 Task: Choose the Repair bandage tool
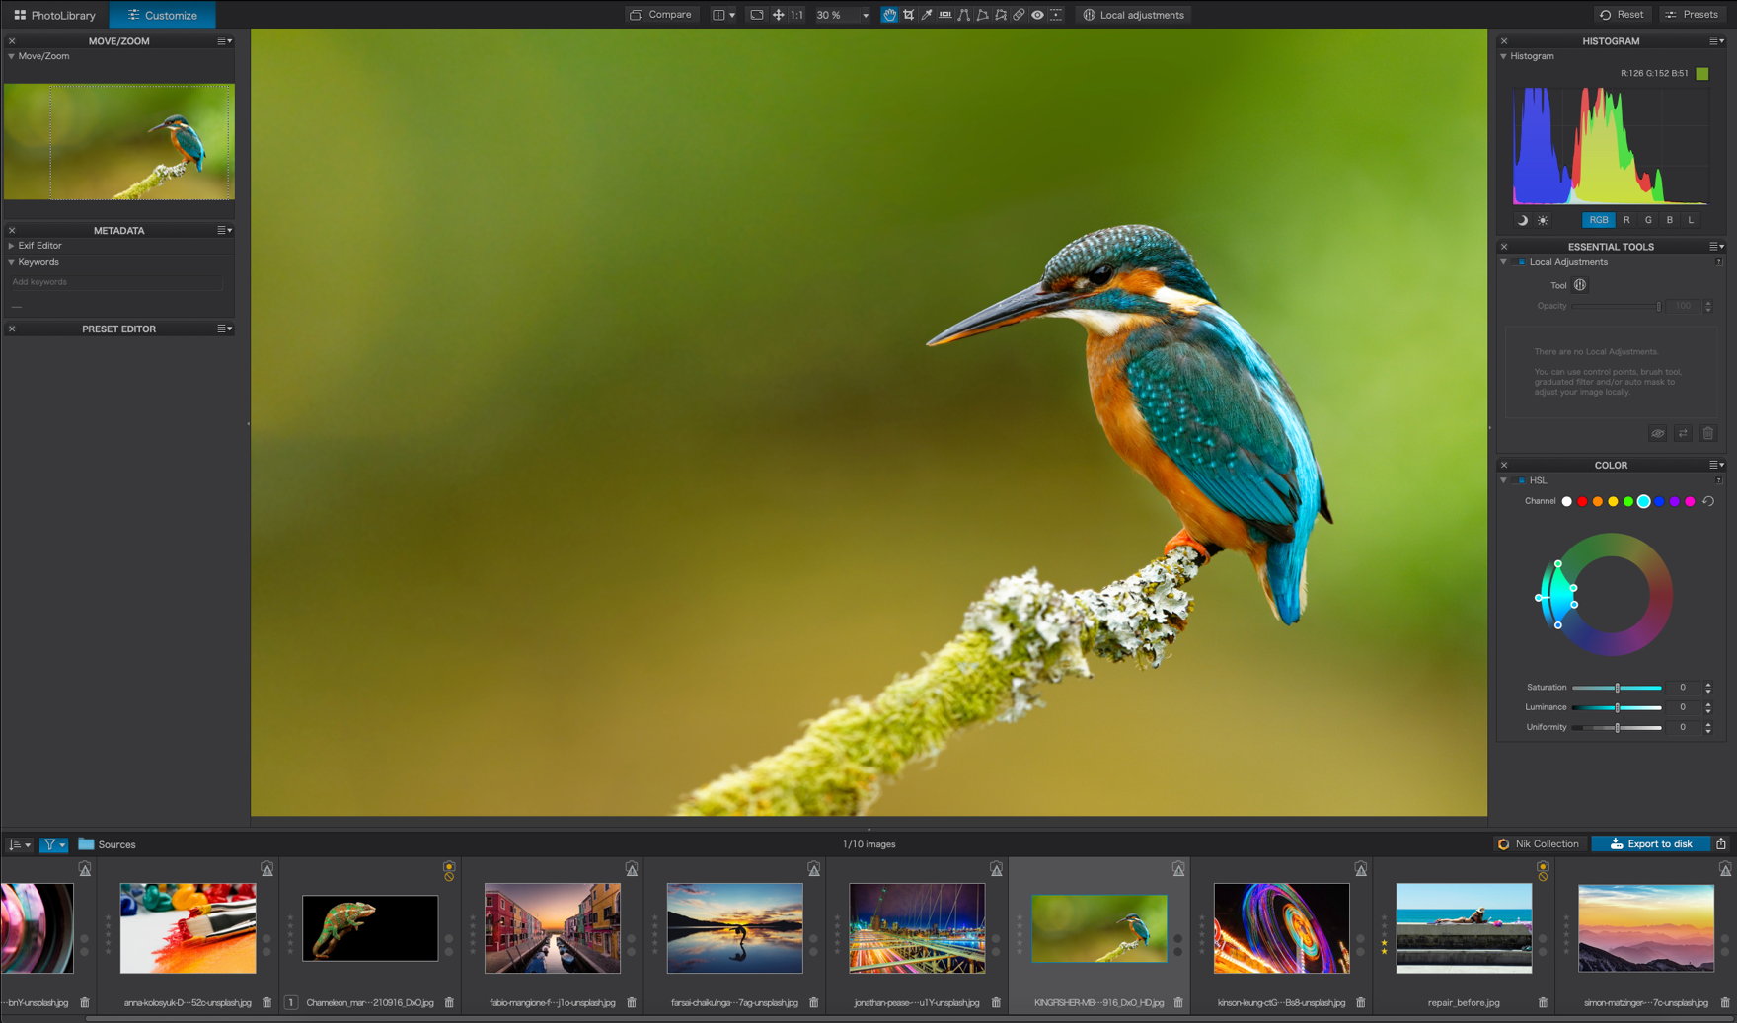pos(1019,15)
